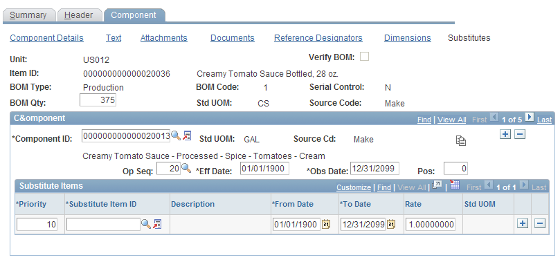Viewport: 560px width, 262px height.
Task: Click copy icon beside Source Cd
Action: [461, 141]
